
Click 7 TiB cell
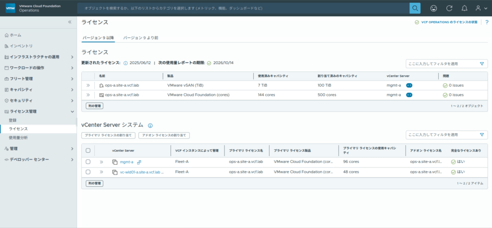[263, 85]
